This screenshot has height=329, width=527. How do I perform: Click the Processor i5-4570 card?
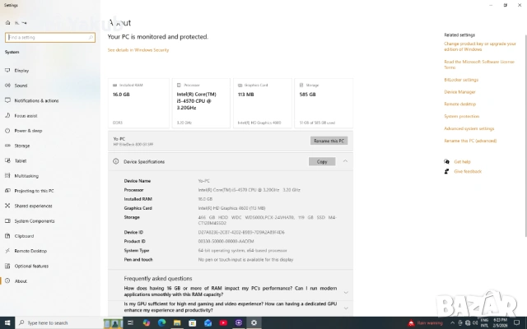201,103
